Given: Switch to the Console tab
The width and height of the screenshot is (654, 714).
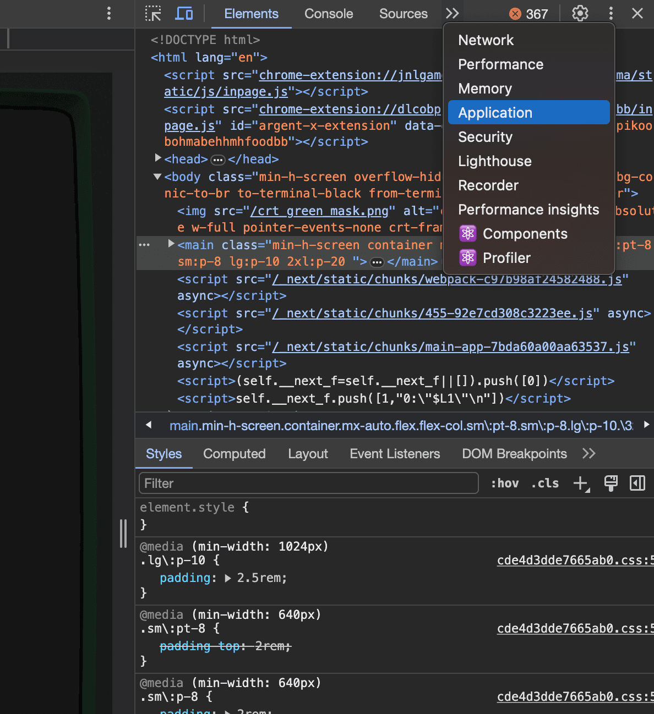Looking at the screenshot, I should 329,14.
